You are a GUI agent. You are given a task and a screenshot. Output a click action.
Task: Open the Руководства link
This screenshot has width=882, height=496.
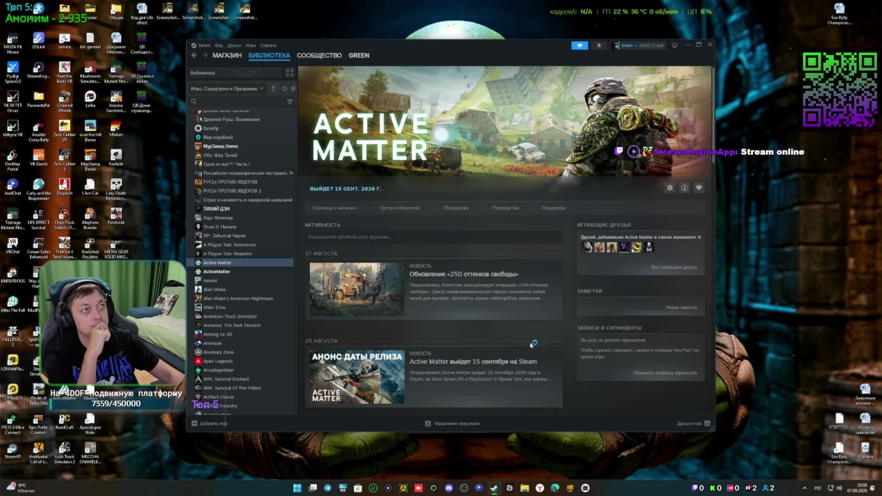[505, 208]
